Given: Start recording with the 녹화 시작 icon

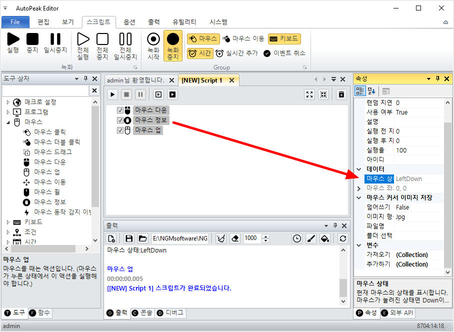Looking at the screenshot, I should (153, 45).
